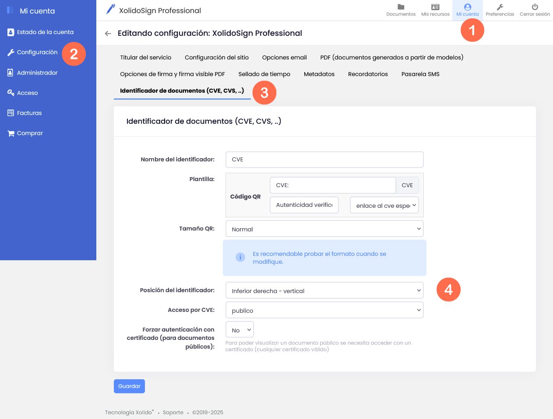Open the PDF documentos generados tab

392,58
